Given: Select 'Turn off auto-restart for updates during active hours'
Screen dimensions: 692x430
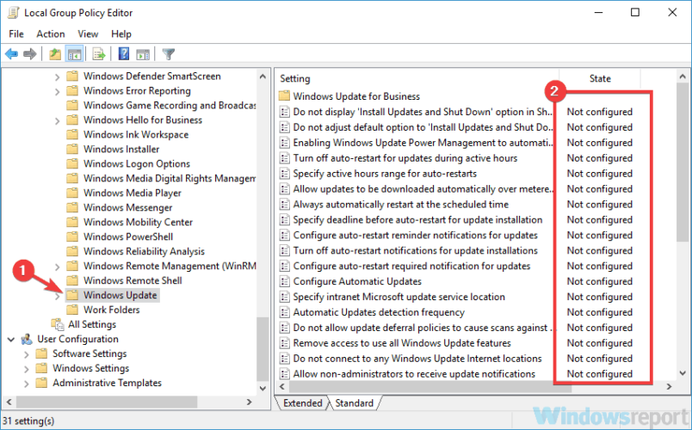Looking at the screenshot, I should coord(405,158).
